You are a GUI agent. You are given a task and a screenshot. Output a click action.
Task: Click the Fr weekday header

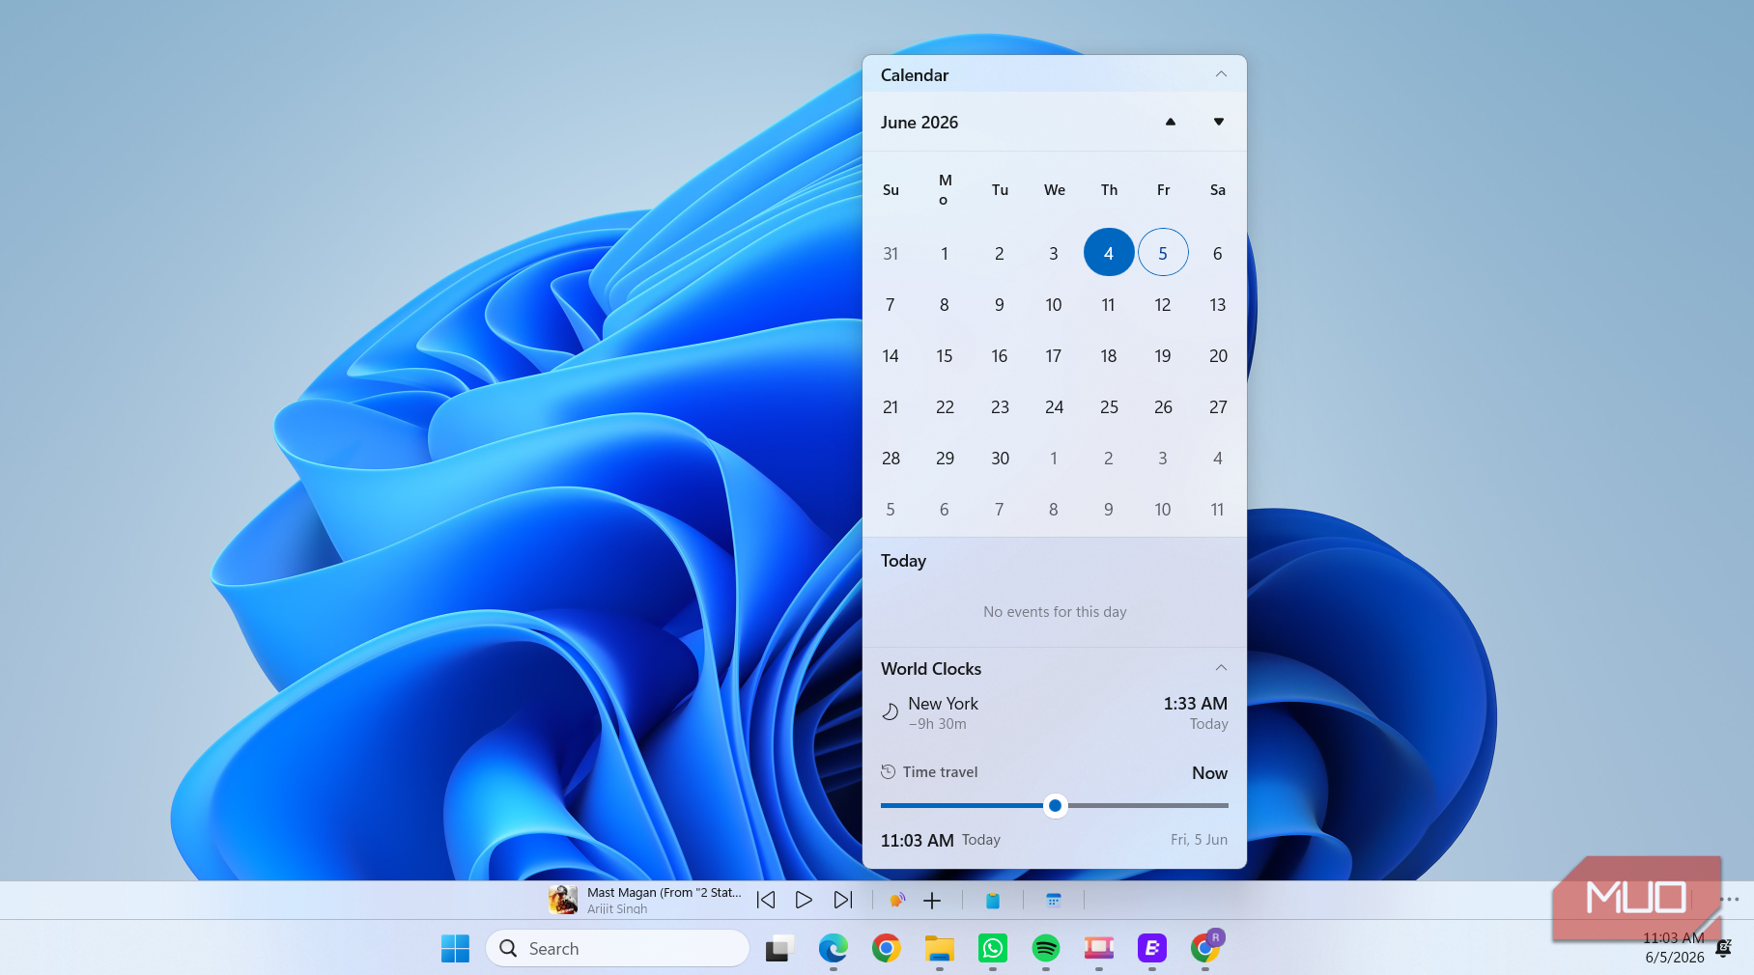tap(1163, 190)
